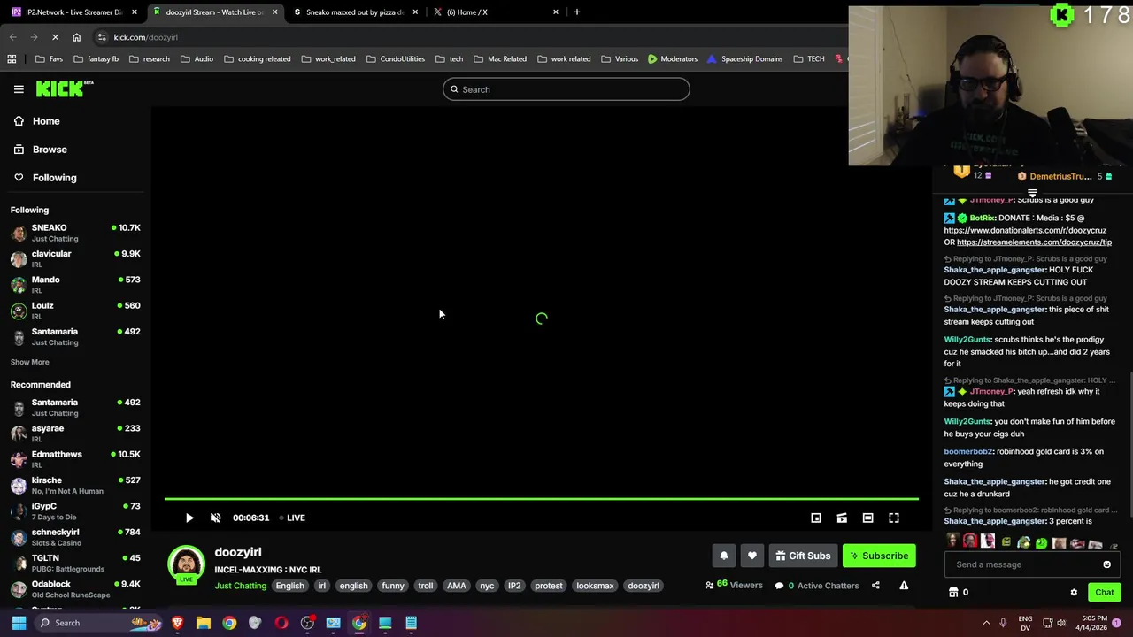The height and width of the screenshot is (637, 1133).
Task: Jump to LIVE in the player
Action: coord(292,518)
